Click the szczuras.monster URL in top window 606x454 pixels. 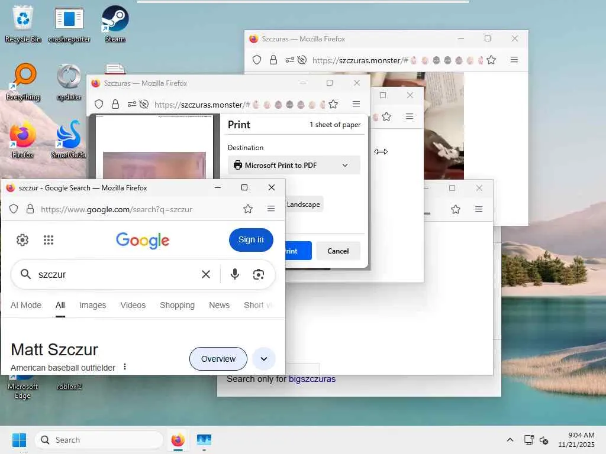[360, 60]
